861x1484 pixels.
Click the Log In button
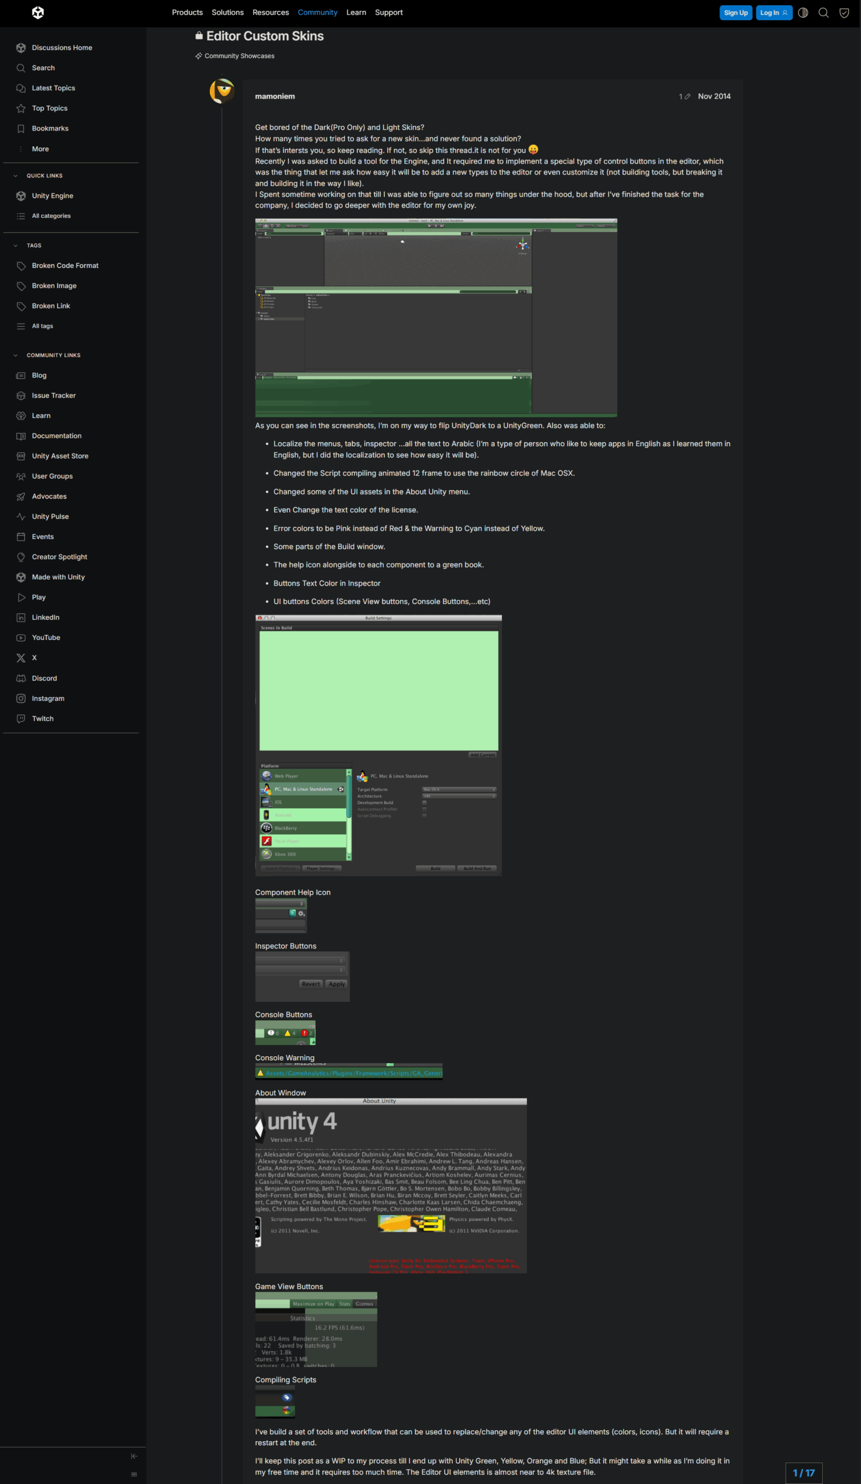(x=774, y=12)
